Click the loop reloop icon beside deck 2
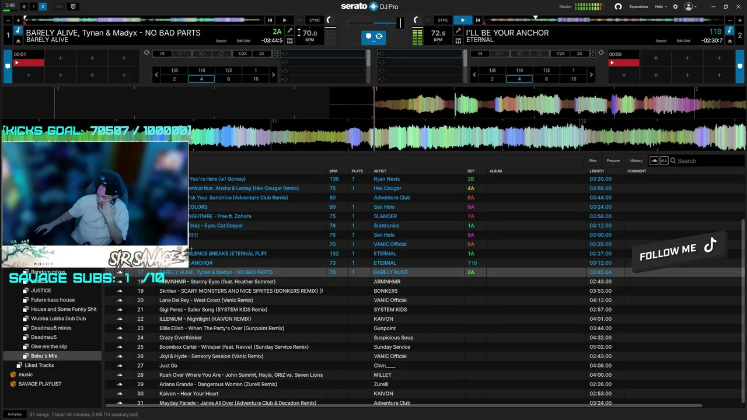The width and height of the screenshot is (747, 420). [x=601, y=53]
